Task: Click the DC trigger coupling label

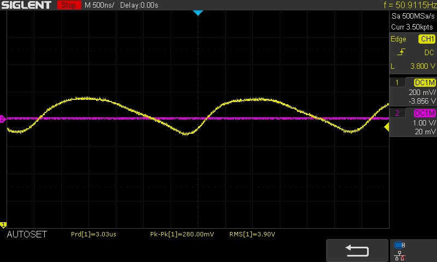Action: click(429, 52)
